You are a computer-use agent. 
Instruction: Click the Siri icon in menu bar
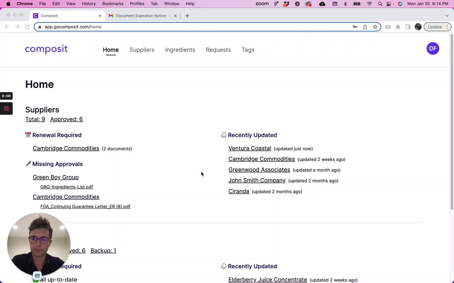click(x=400, y=4)
